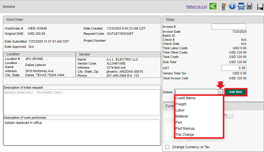Open the Details dropdown arrow
Image resolution: width=264 pixels, height=152 pixels.
220,92
